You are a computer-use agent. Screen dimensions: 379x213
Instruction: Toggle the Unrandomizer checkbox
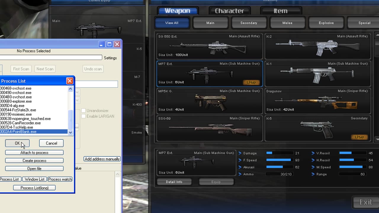(x=83, y=111)
